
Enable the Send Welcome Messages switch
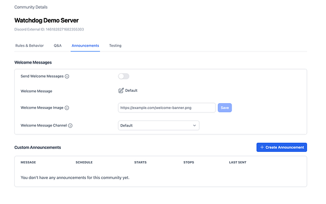coord(124,76)
